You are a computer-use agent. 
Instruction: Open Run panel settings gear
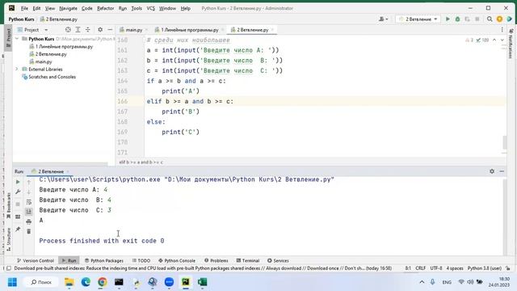point(492,171)
